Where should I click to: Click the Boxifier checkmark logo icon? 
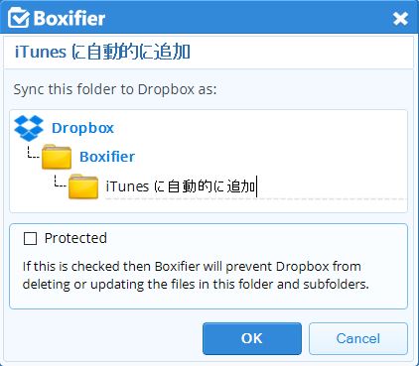19,18
